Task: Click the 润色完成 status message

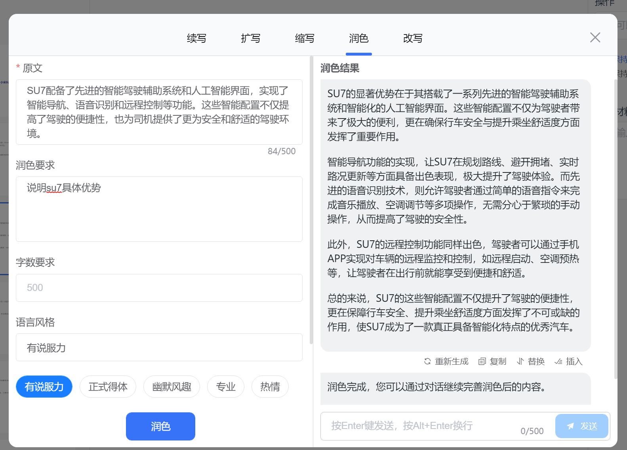Action: click(x=436, y=387)
